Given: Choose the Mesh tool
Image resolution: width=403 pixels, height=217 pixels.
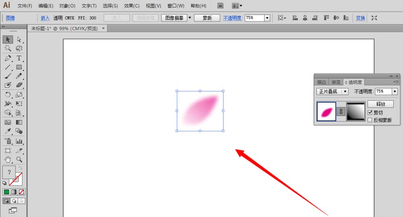Looking at the screenshot, I should 8,122.
